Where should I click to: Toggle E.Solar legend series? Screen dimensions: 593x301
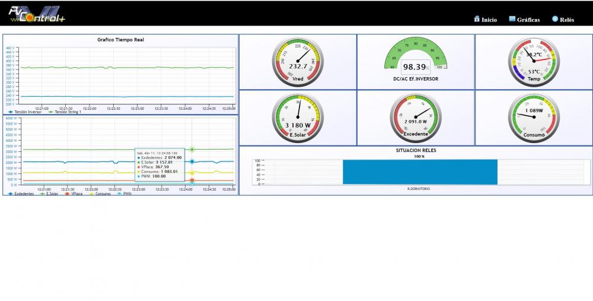click(x=49, y=194)
